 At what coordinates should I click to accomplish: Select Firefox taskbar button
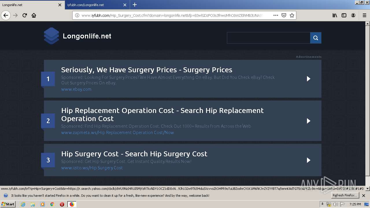pyautogui.click(x=72, y=204)
